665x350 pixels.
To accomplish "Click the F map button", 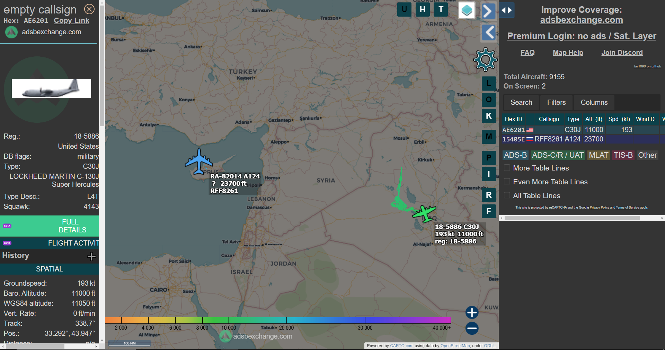I will coord(489,211).
